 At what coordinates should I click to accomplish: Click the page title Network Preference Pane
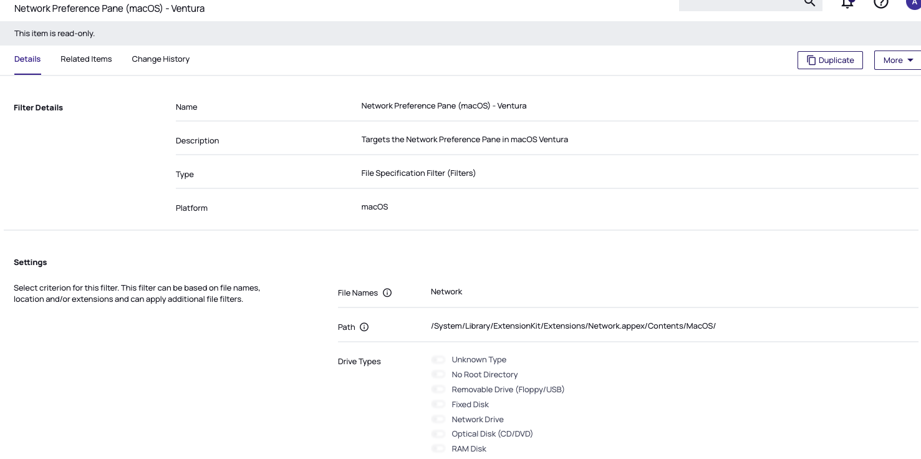click(109, 9)
